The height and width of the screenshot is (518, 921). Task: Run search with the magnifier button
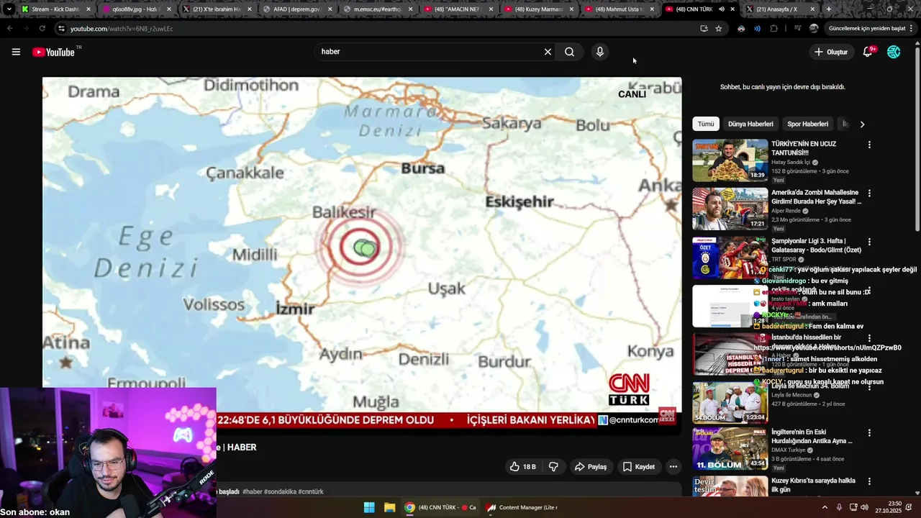[x=569, y=52]
